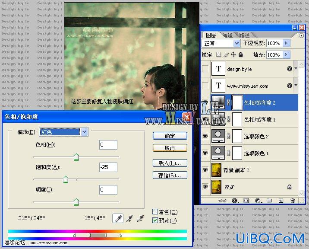Image resolution: width=309 pixels, height=249 pixels.
Task: Click the 明度(I) value input field
Action: point(108,190)
